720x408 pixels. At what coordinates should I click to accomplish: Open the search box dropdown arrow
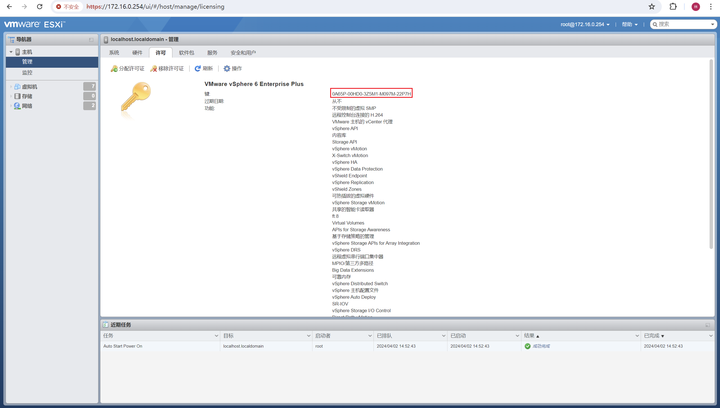[712, 24]
